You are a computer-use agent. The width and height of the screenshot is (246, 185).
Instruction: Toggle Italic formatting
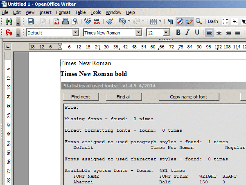coord(187,33)
